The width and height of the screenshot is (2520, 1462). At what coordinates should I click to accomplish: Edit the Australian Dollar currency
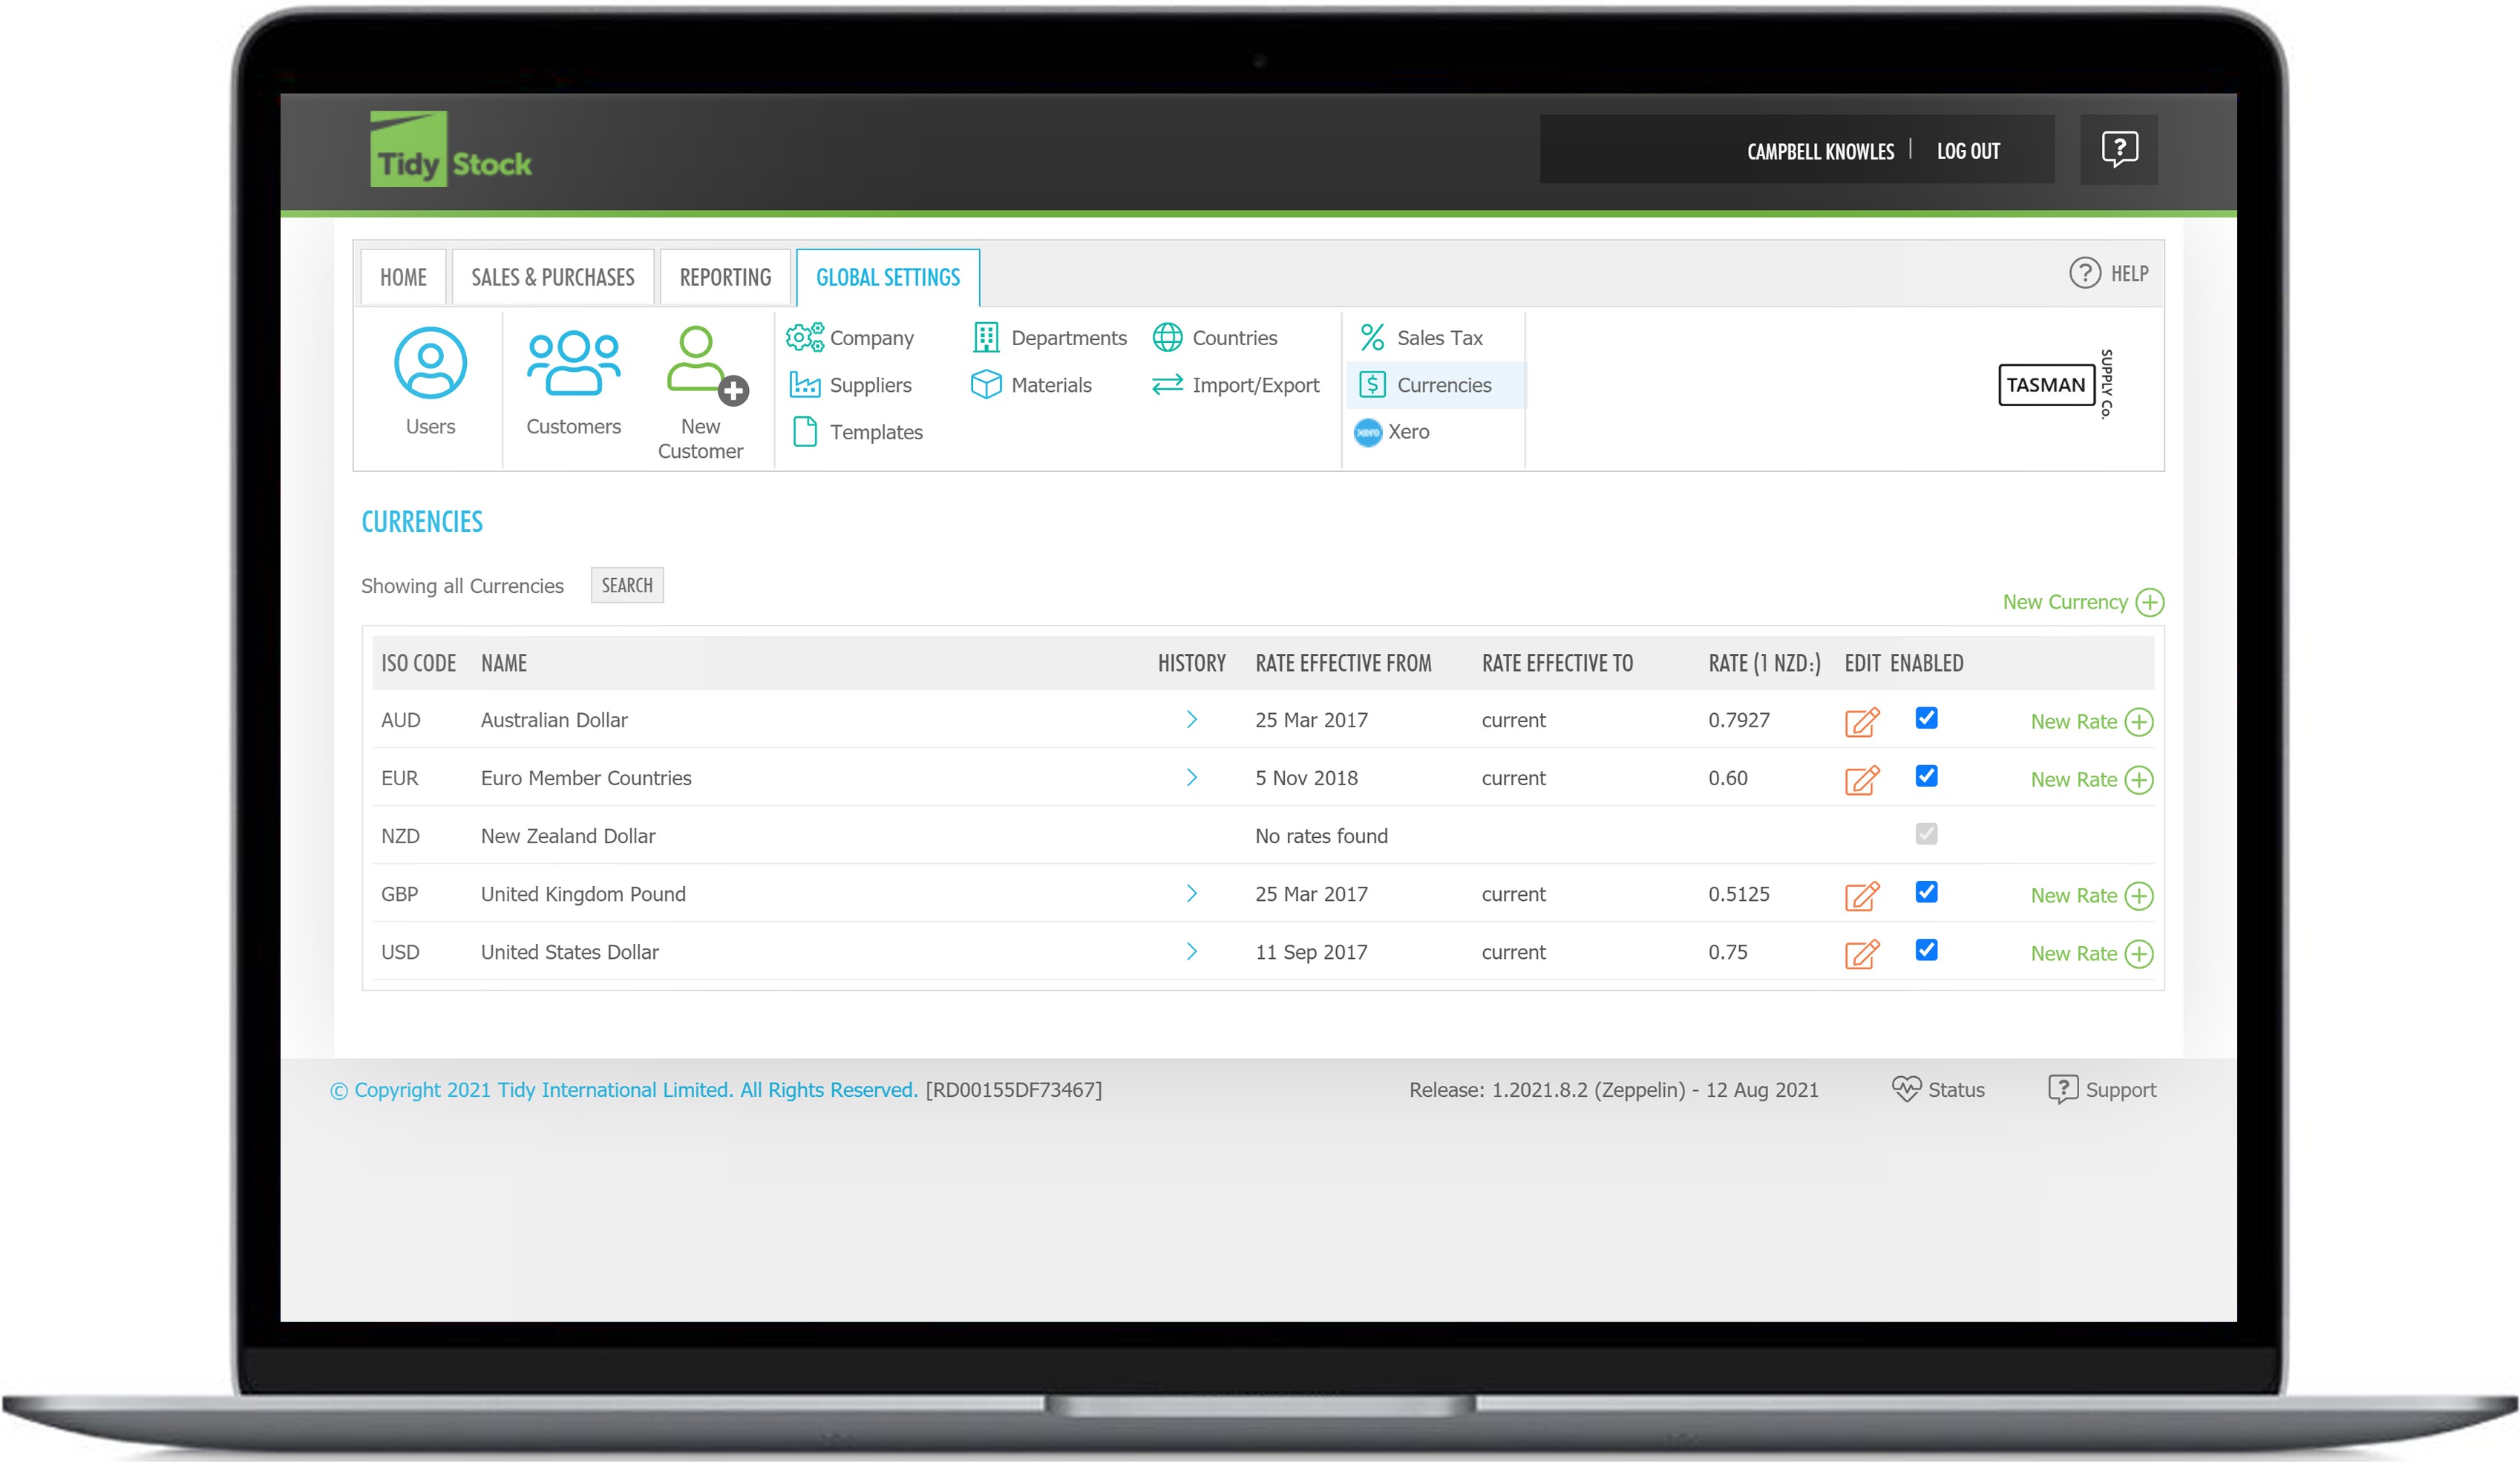(1861, 722)
